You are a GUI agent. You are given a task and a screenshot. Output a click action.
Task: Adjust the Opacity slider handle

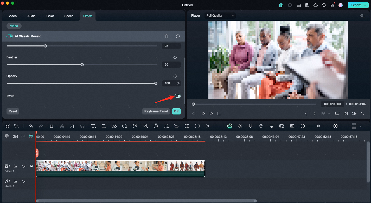tap(156, 83)
